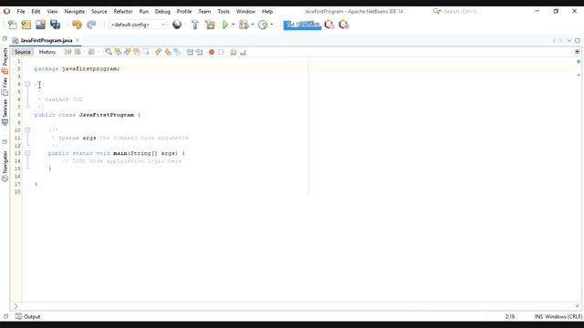The image size is (584, 328).
Task: Click the Comment lines icon
Action: coord(234,52)
